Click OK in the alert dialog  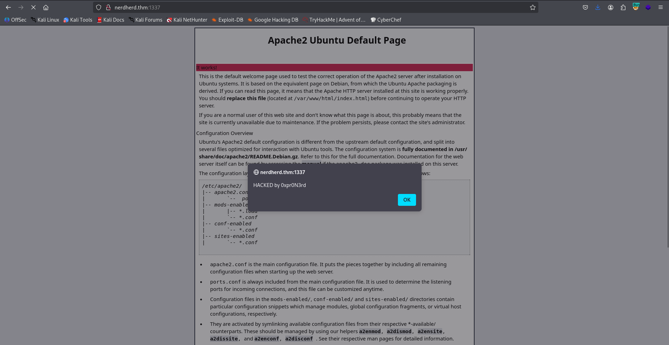[x=407, y=200]
